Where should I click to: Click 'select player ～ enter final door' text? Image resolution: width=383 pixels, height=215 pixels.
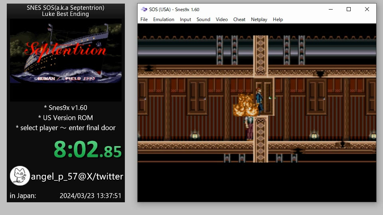pyautogui.click(x=68, y=128)
